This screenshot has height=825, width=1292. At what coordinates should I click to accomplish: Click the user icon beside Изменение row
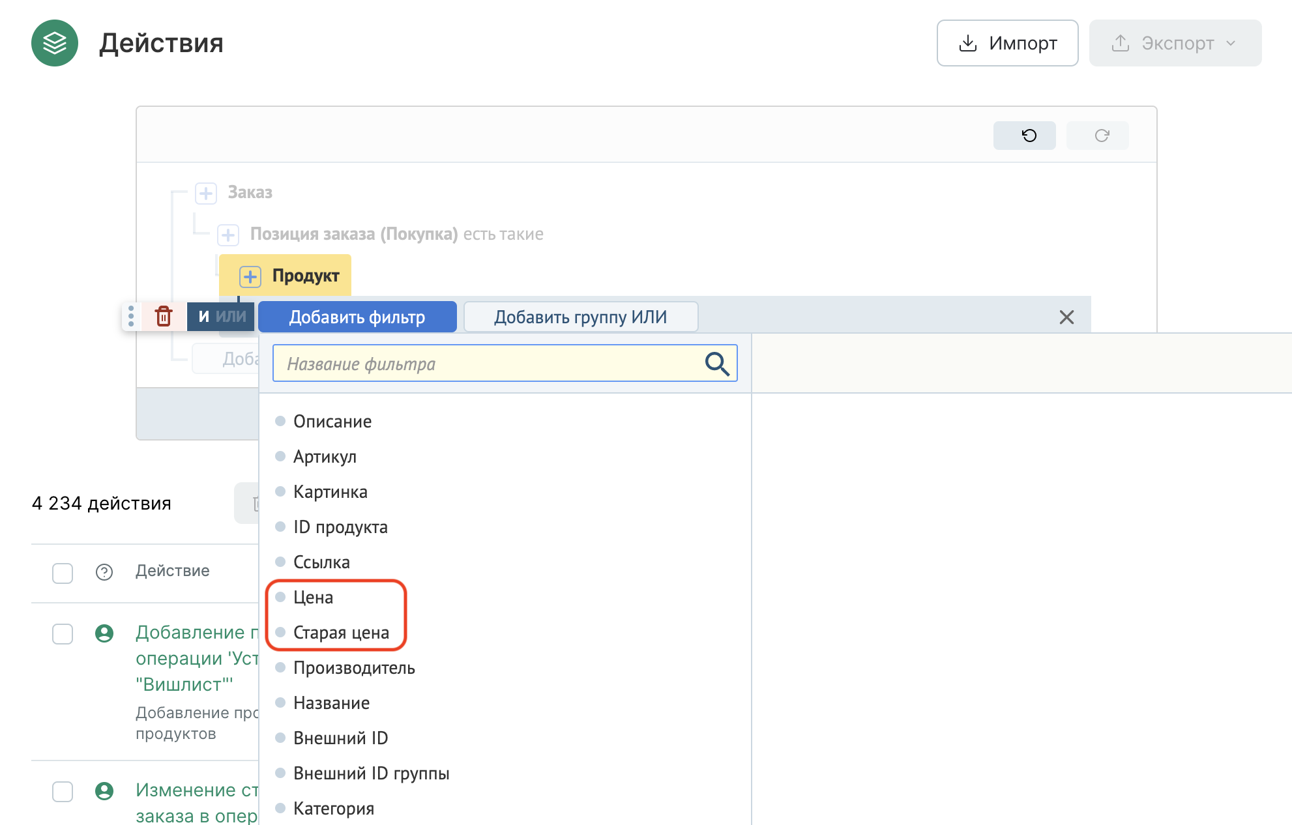(104, 791)
